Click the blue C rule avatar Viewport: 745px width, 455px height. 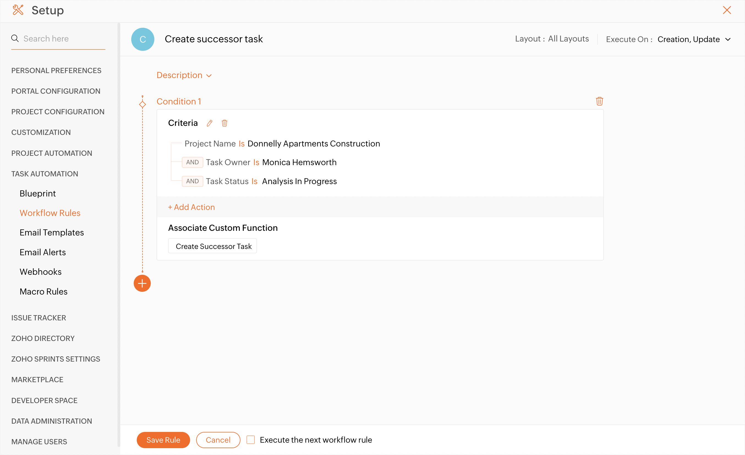click(143, 39)
